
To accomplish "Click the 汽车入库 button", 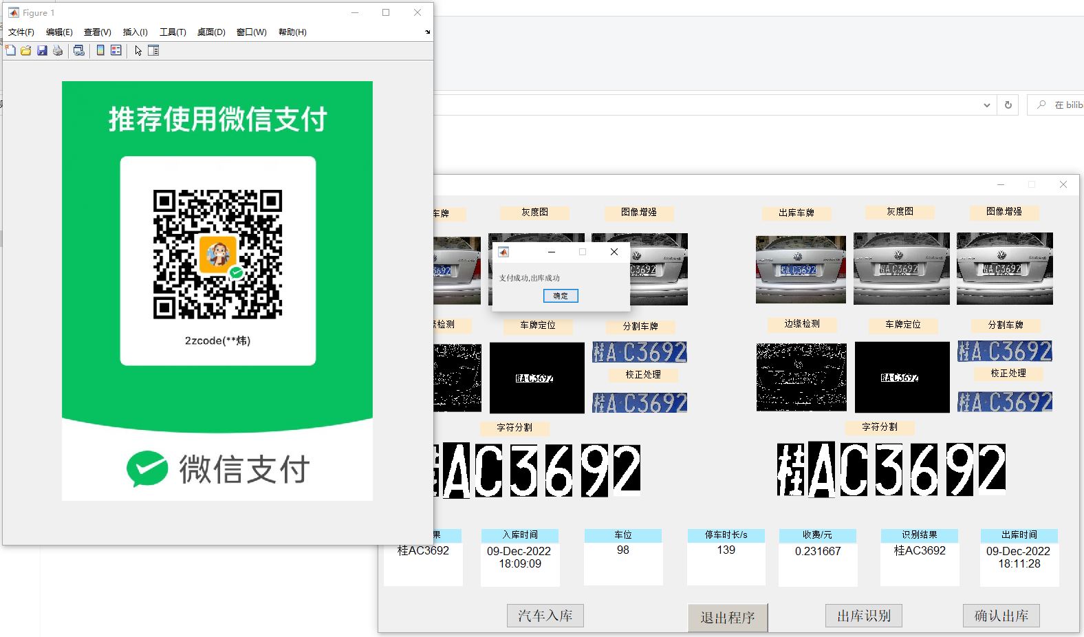I will pos(545,616).
